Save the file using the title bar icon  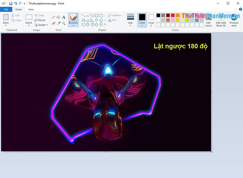coord(11,3)
